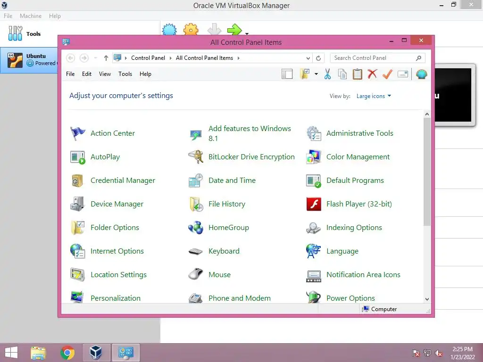Open Internet Options globe icon
The width and height of the screenshot is (483, 362).
(77, 251)
